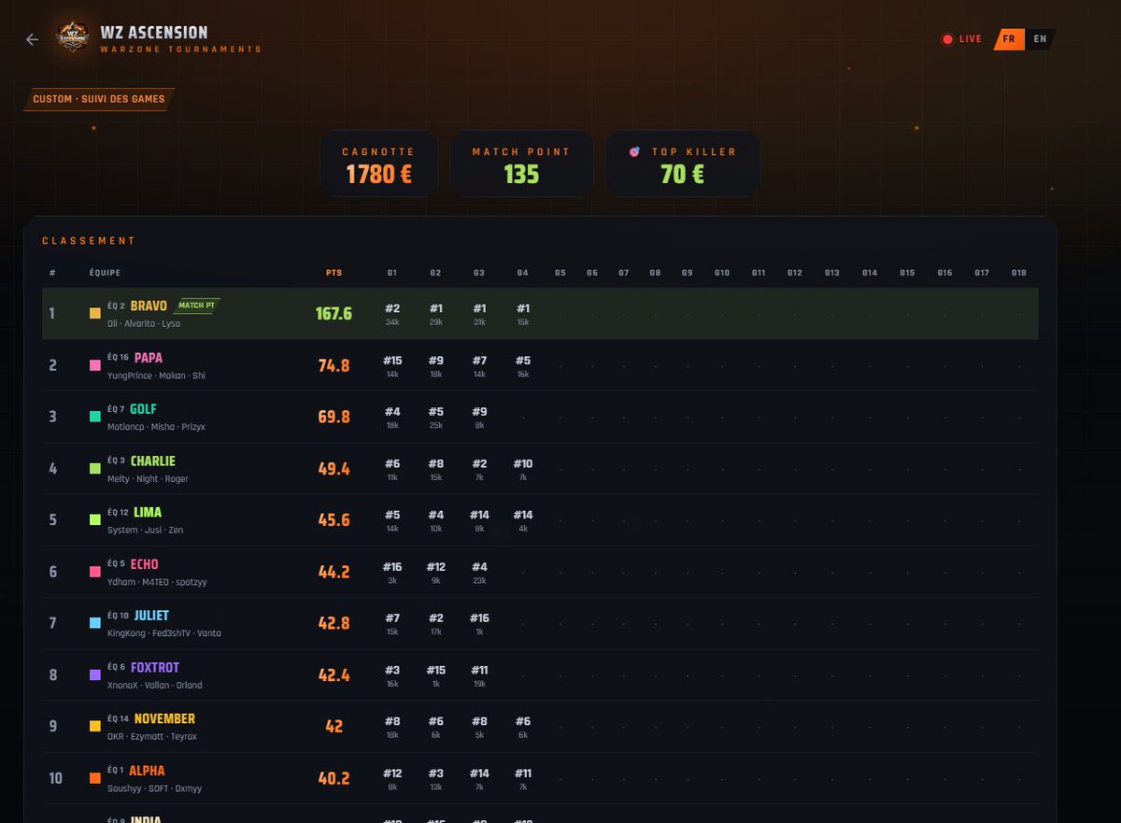
Task: Click the red LIVE indicator dot
Action: [947, 39]
